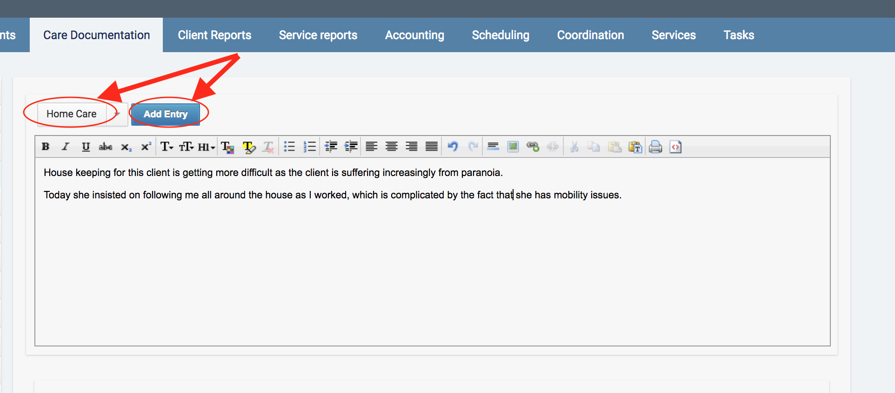Image resolution: width=895 pixels, height=393 pixels.
Task: Create a numbered list
Action: 309,147
